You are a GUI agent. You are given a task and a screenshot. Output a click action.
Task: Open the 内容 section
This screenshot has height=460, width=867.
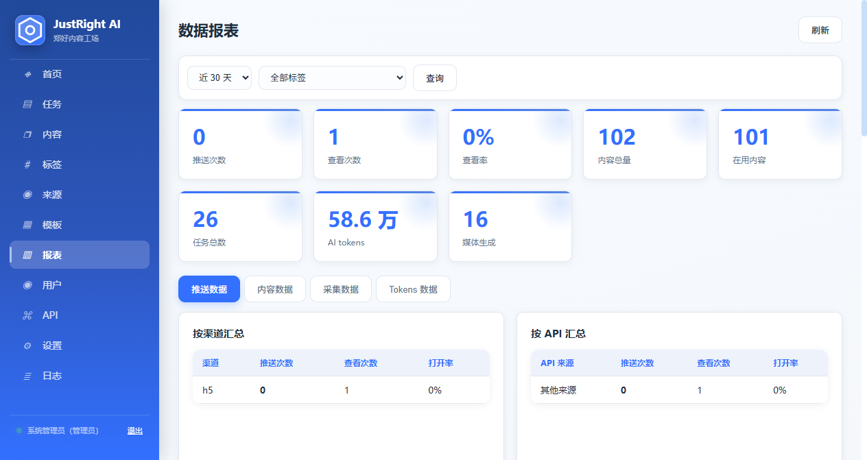80,134
